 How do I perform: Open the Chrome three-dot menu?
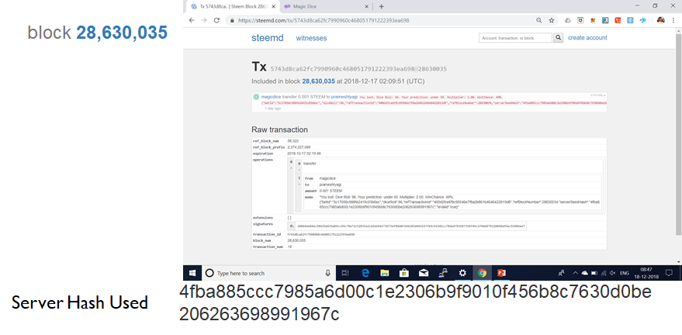click(x=673, y=20)
